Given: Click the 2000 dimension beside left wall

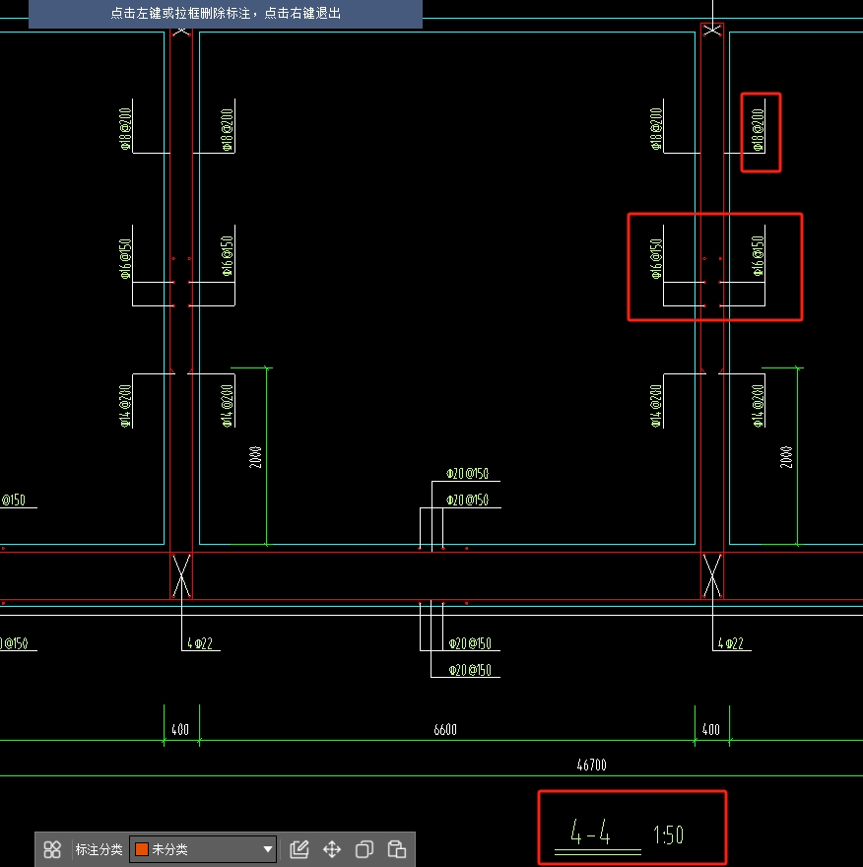Looking at the screenshot, I should [x=255, y=457].
